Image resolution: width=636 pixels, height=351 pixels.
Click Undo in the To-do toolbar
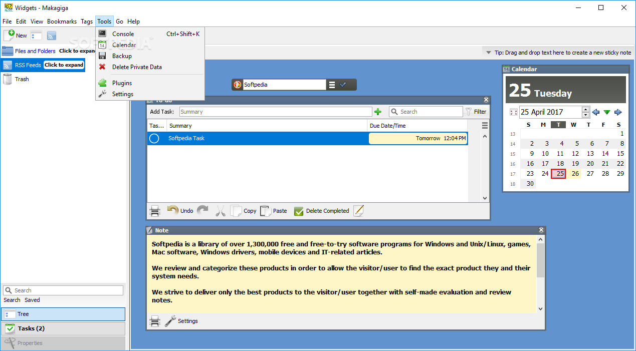pyautogui.click(x=180, y=211)
